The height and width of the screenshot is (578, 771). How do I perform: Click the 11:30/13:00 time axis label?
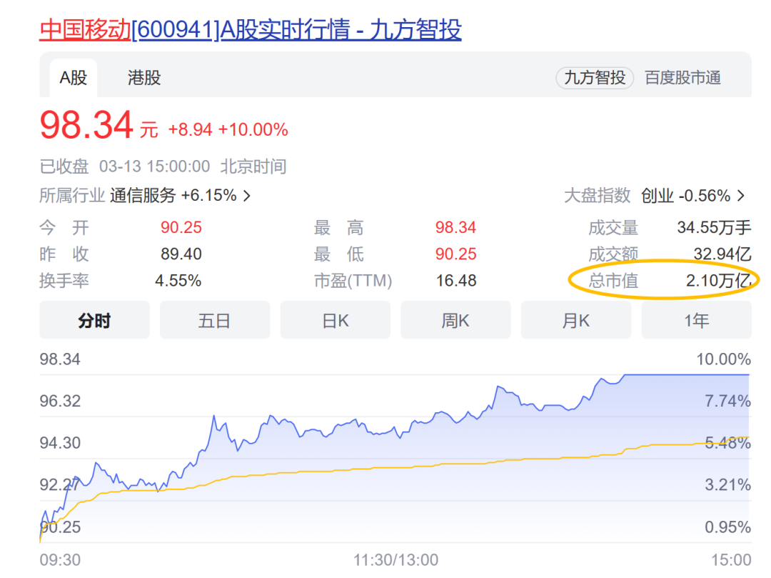pyautogui.click(x=395, y=560)
